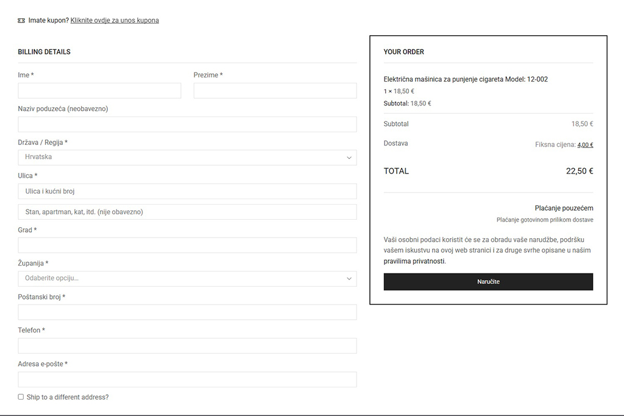Expand the Hrvatska country chevron arrow
This screenshot has width=624, height=416.
click(x=349, y=158)
